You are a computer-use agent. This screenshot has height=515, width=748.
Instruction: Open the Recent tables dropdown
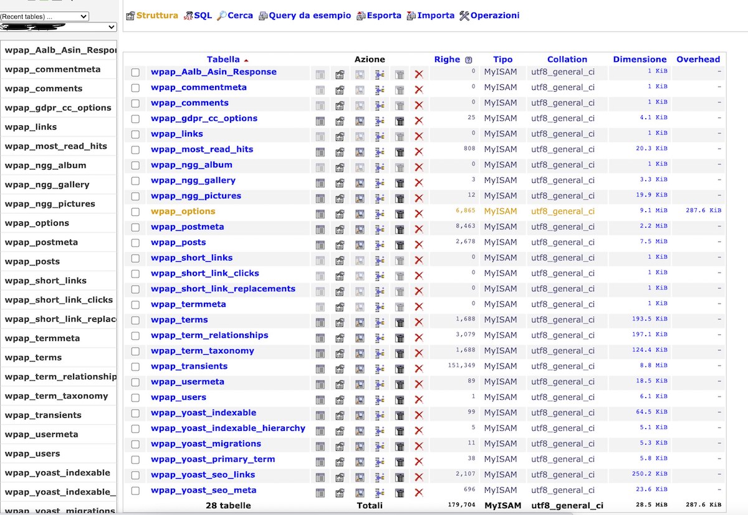(44, 16)
